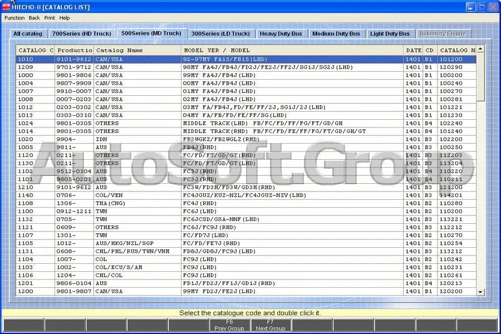Open the Medium Duty Bus tab
The image size is (501, 334).
336,33
